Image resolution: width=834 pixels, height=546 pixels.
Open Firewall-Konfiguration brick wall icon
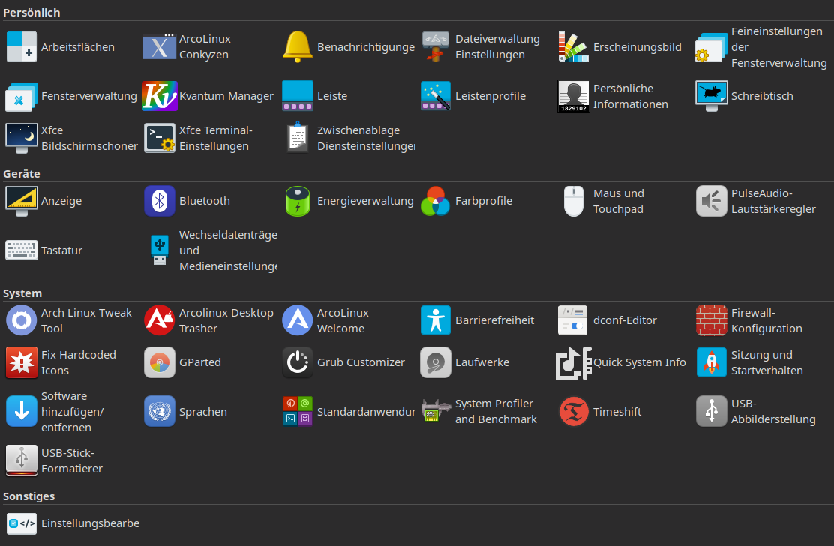click(711, 320)
